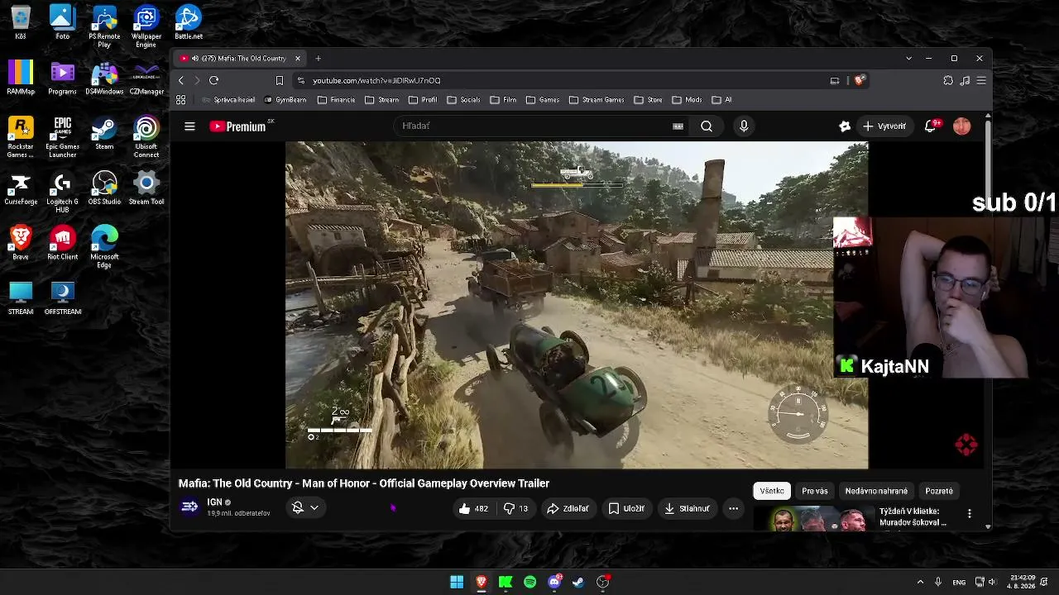Screen dimensions: 1059x595
Task: Save the video with Uložiť
Action: (626, 508)
